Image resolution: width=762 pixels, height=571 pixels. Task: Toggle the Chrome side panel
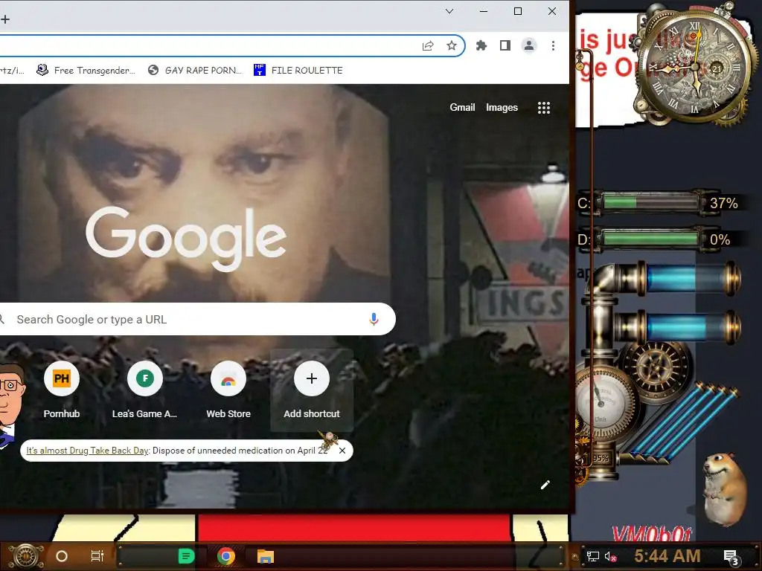(505, 45)
